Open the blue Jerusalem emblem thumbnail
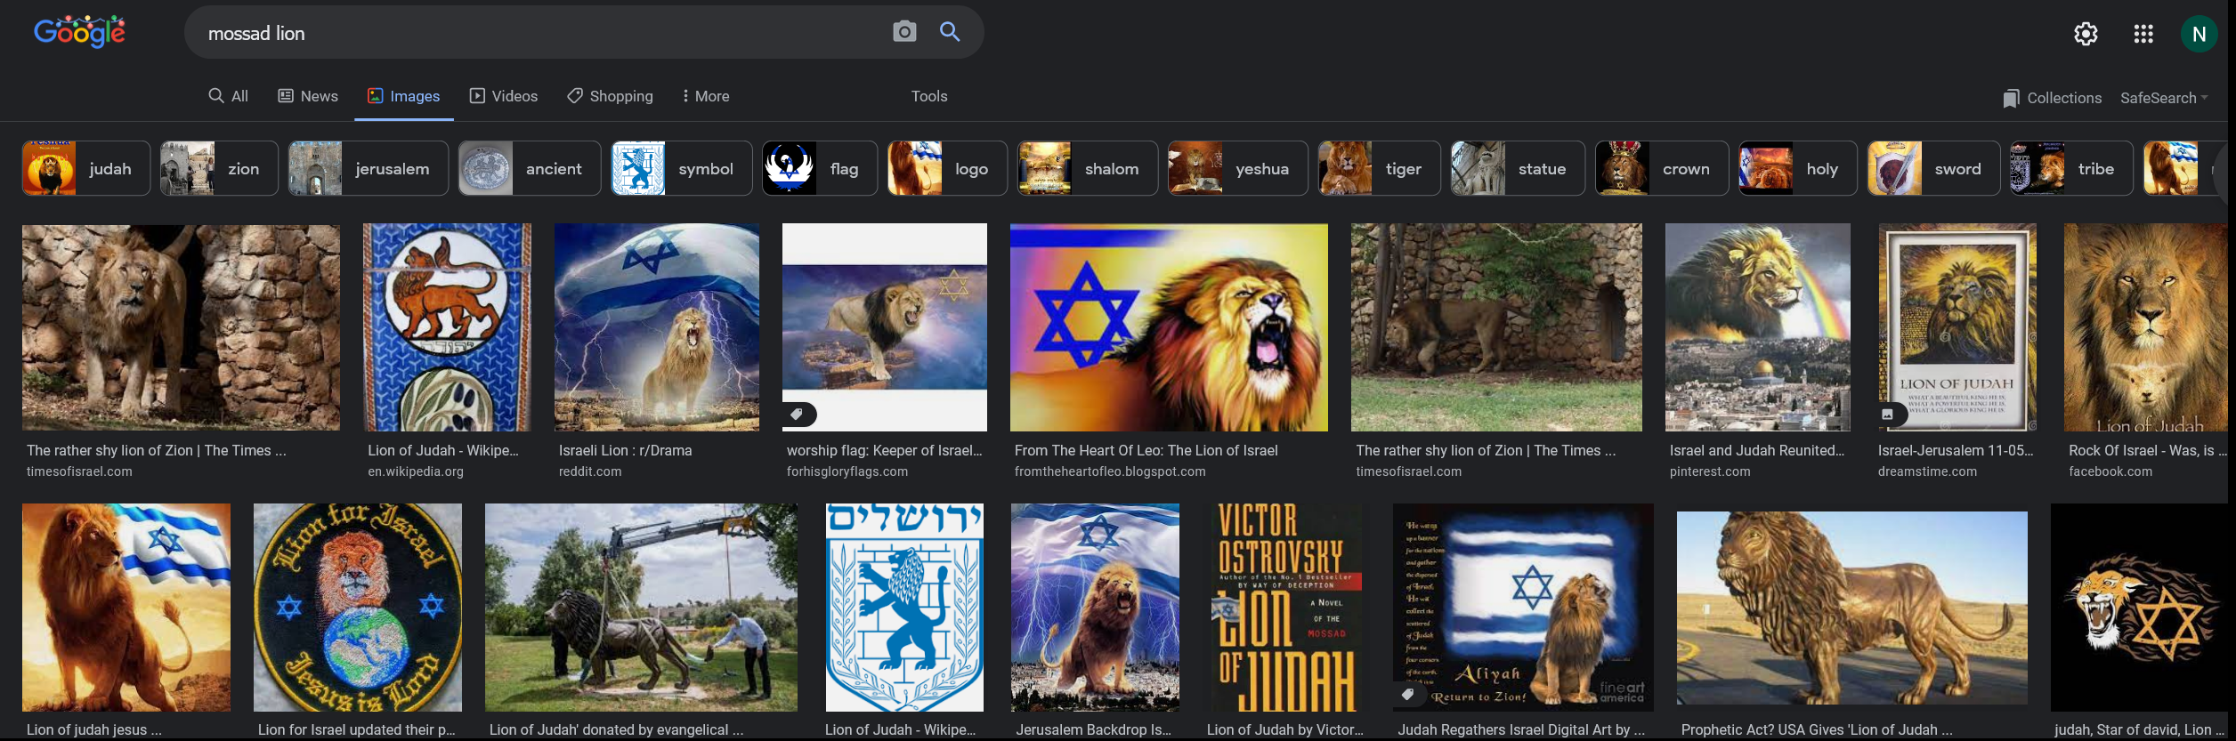Screen dimensions: 2236x741 [904, 608]
